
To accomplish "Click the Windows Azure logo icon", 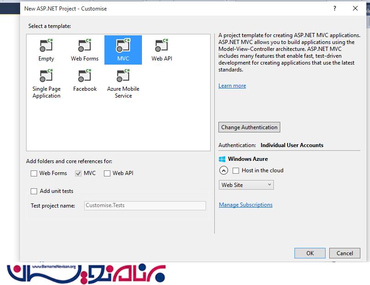I will click(x=222, y=159).
